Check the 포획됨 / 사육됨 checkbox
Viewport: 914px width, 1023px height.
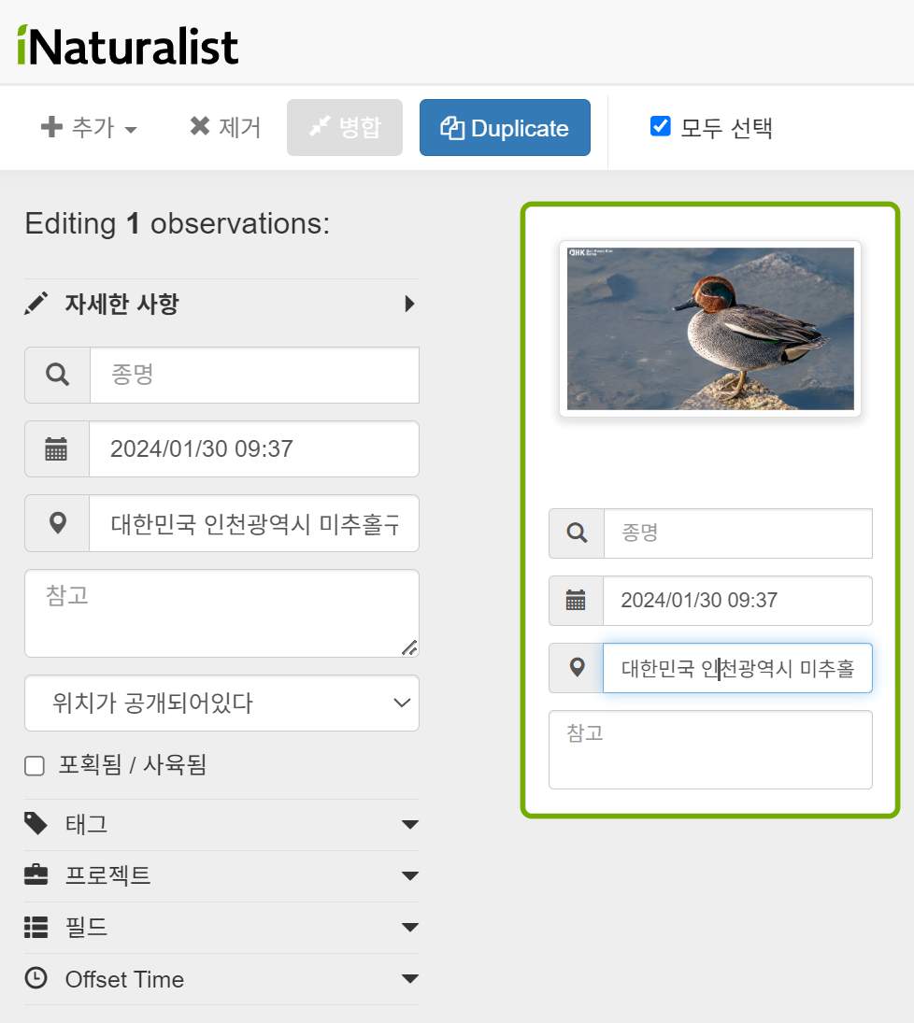tap(35, 765)
